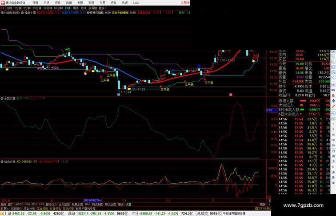Viewport: 336px width, 216px height.
Task: Select the VOL-TDX indicator tab
Action: point(31,204)
